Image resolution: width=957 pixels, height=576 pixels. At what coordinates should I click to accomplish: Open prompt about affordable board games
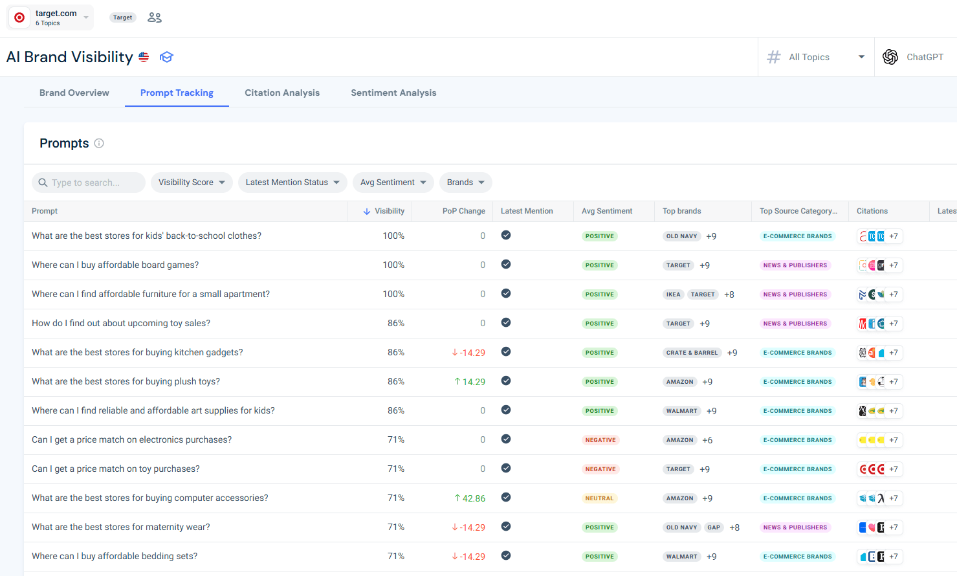(115, 265)
